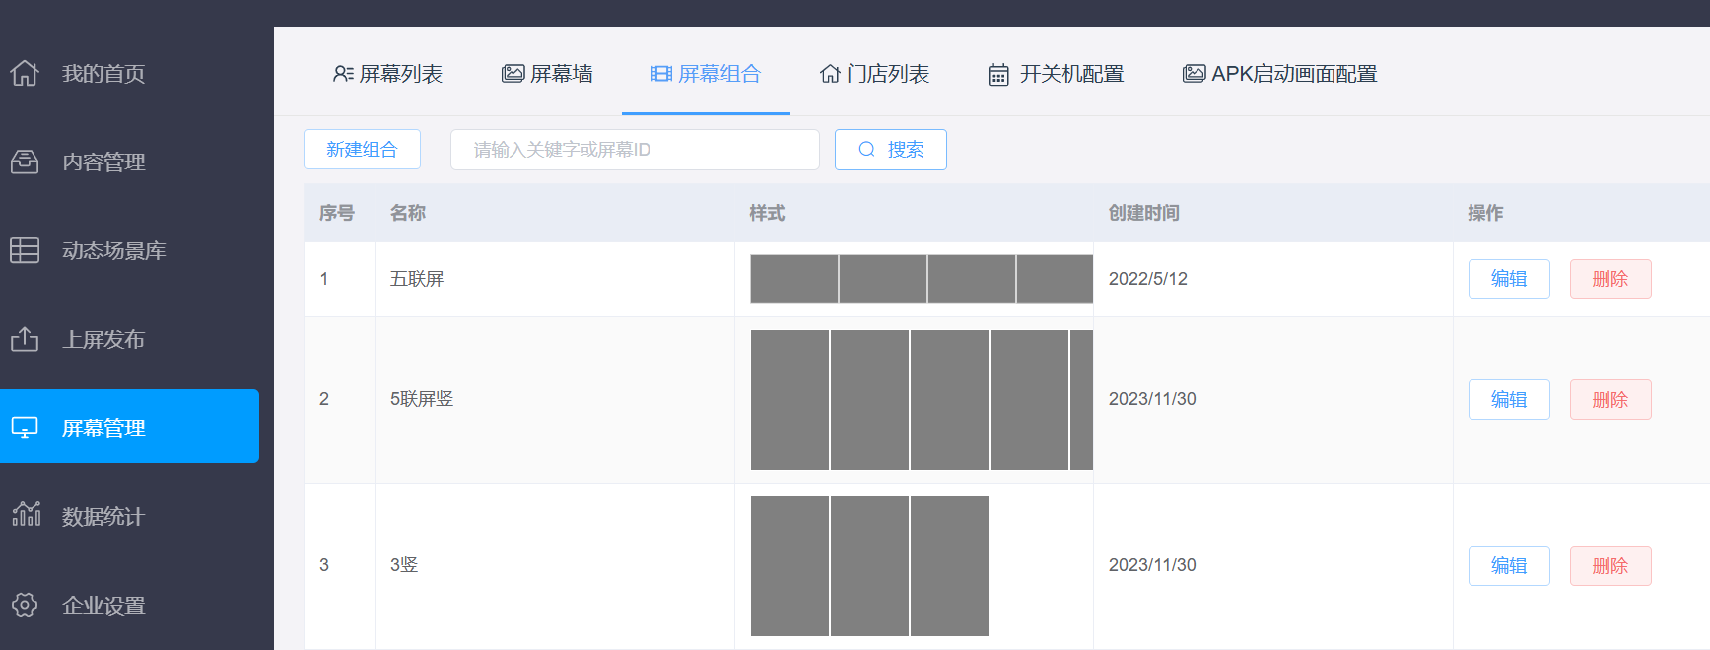Image resolution: width=1710 pixels, height=650 pixels.
Task: Click the 3竖 layout style preview
Action: pyautogui.click(x=869, y=566)
